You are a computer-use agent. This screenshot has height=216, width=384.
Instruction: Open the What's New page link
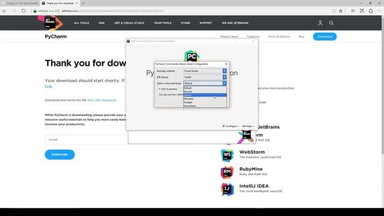[229, 37]
